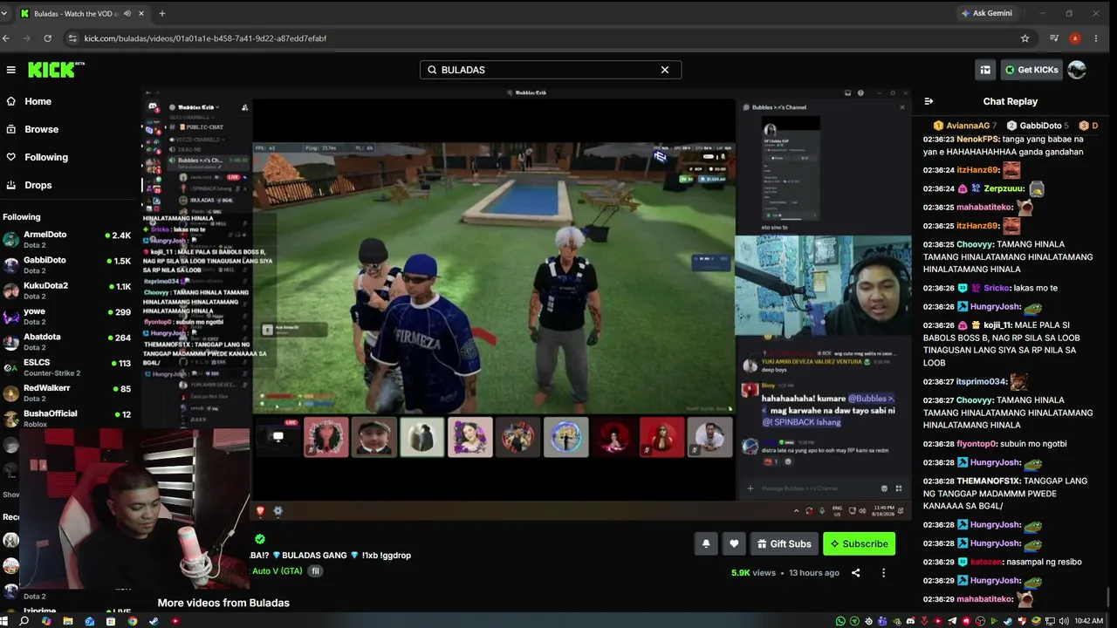Open the taskbar clock showing 10:42 AM
Screen dimensions: 1117x628
click(1089, 621)
